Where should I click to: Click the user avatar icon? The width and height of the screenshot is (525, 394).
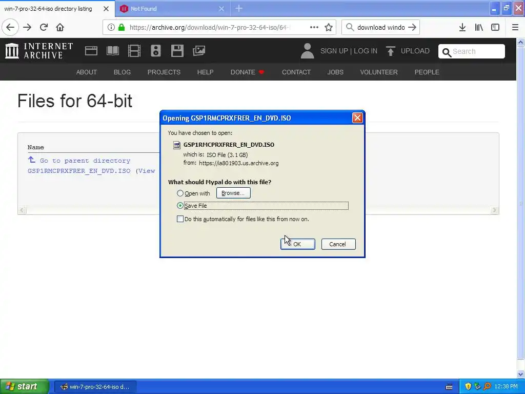coord(308,51)
